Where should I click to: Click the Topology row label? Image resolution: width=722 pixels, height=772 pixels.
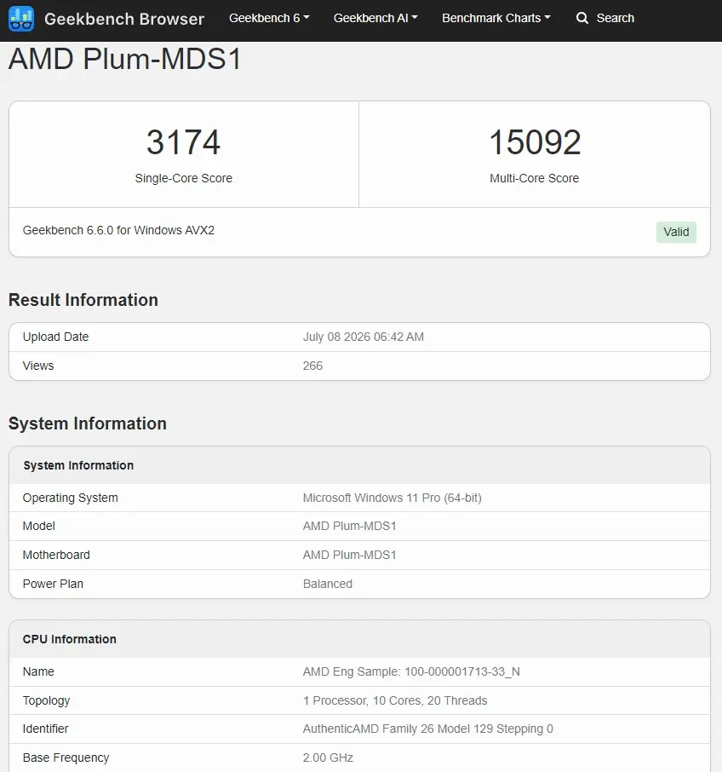[46, 700]
